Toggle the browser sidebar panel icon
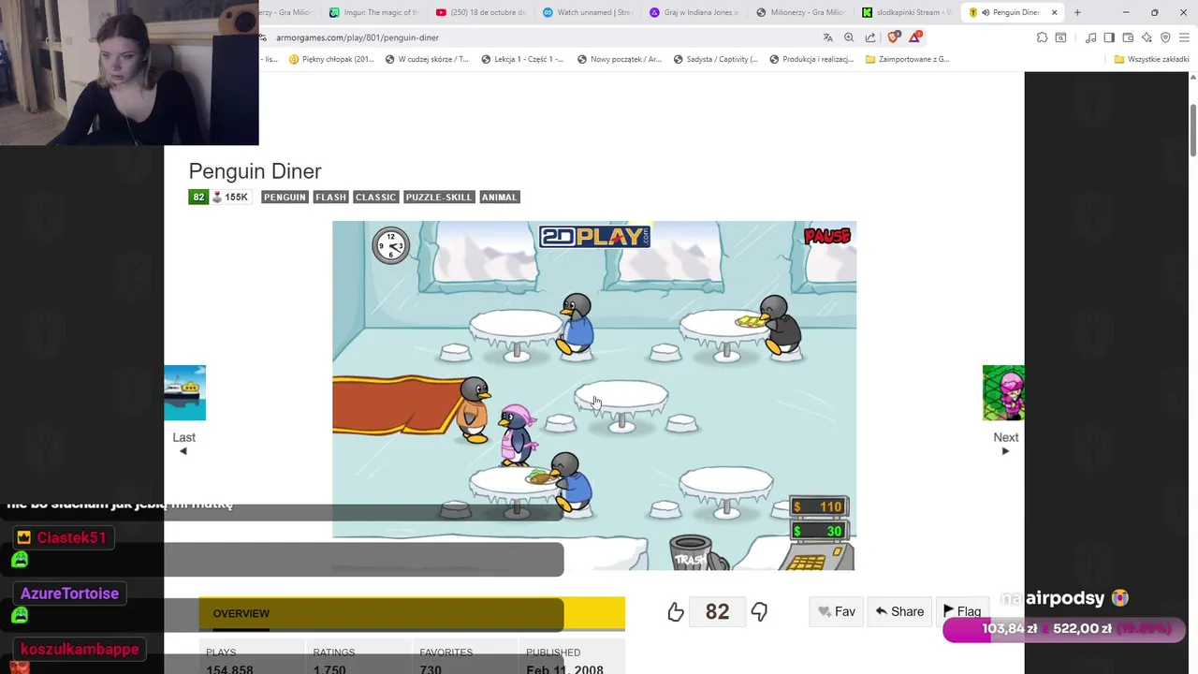1198x674 pixels. (1109, 37)
